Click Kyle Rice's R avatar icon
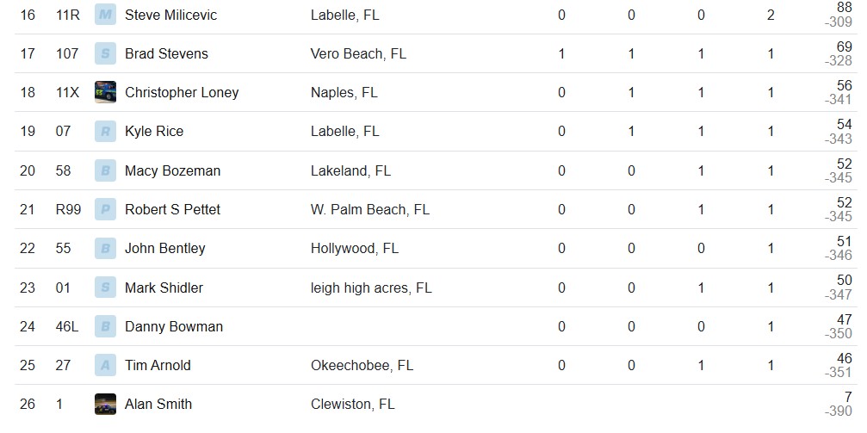 [x=105, y=131]
